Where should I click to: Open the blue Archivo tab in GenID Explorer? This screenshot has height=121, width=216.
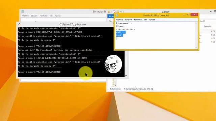click(111, 16)
